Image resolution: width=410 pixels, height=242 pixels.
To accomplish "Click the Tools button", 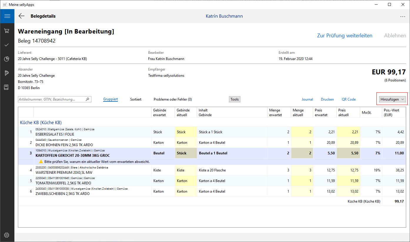I will (x=235, y=99).
